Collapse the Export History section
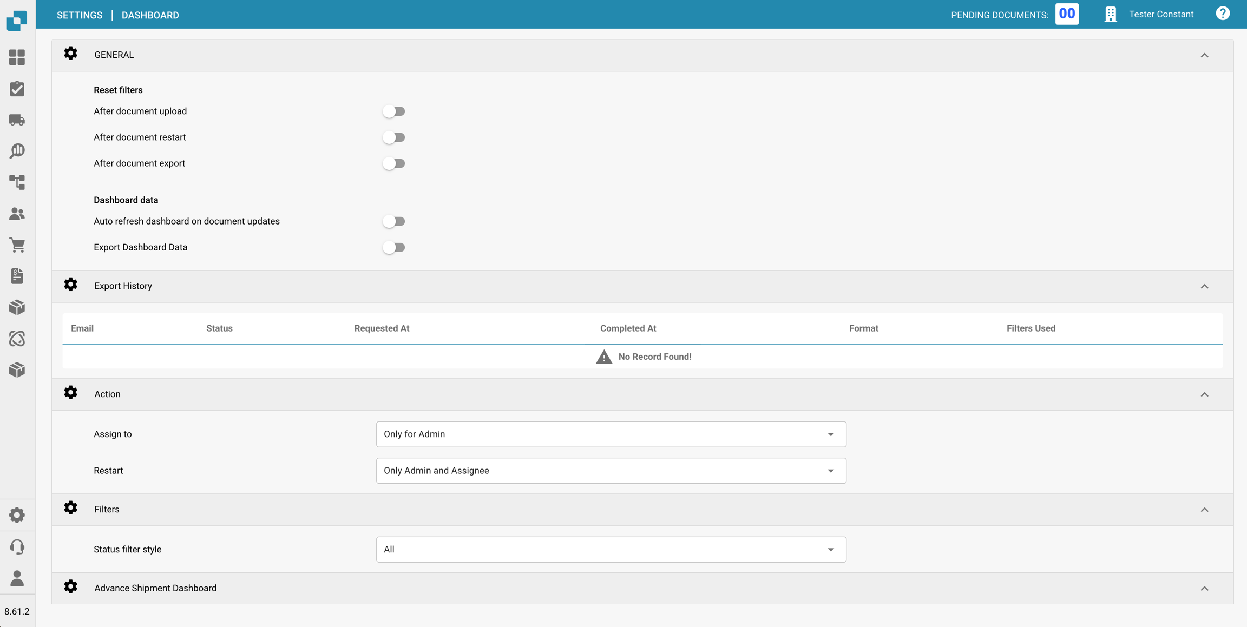1247x627 pixels. 1204,286
